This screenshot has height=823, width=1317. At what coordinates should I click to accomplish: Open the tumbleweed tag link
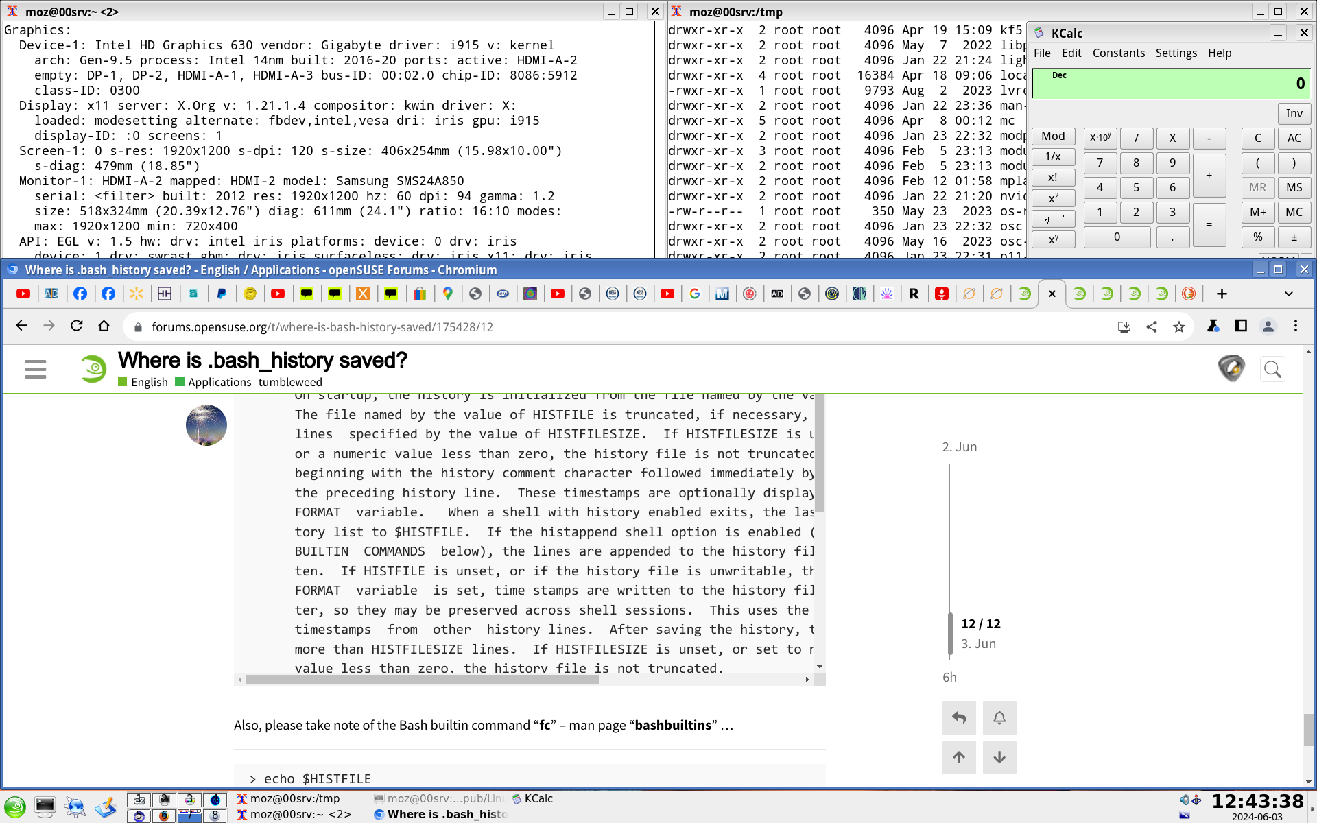(290, 382)
